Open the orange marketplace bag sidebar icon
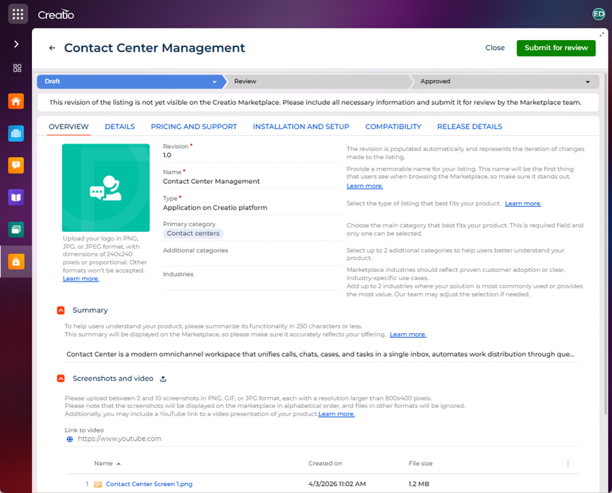 [x=16, y=262]
